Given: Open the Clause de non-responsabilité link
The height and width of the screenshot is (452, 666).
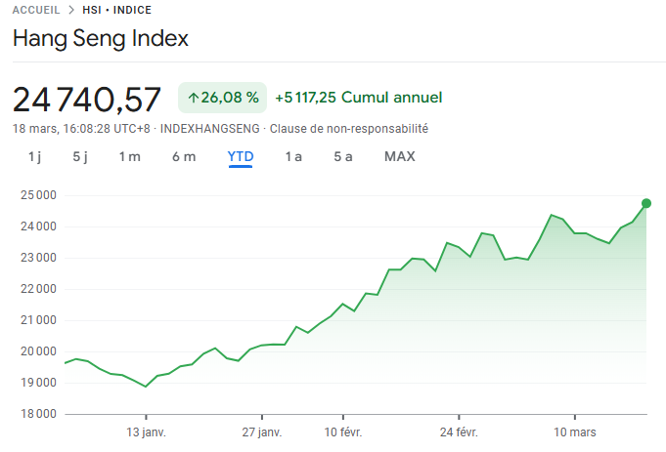Looking at the screenshot, I should pos(349,129).
